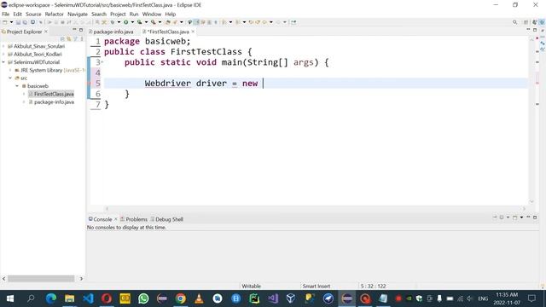546x307 pixels.
Task: Minimize the Project Explorer panel
Action: point(74,30)
